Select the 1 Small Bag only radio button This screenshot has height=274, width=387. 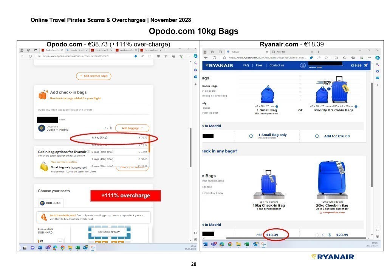pos(251,136)
